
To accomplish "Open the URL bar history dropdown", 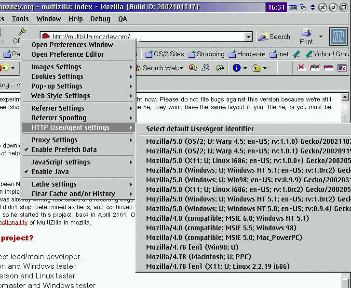I will pyautogui.click(x=248, y=37).
